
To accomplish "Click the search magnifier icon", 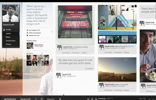I will [60, 99].
